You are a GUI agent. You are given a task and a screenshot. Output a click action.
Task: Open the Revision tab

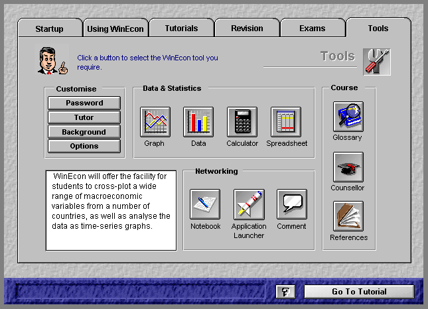click(247, 29)
